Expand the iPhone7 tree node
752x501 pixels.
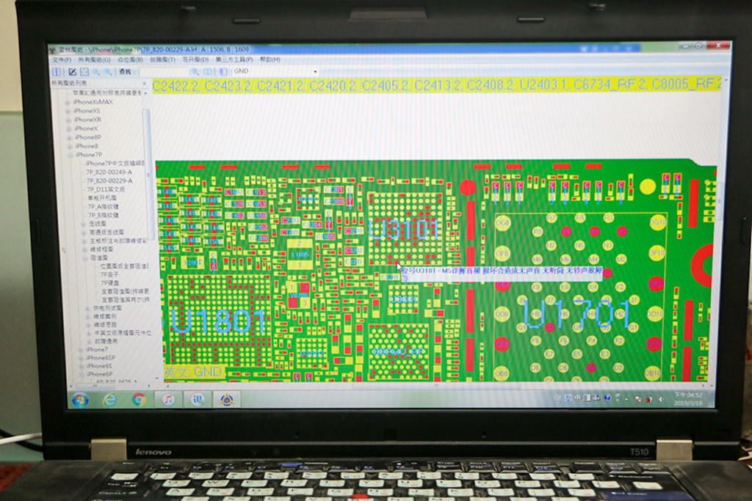(x=81, y=350)
